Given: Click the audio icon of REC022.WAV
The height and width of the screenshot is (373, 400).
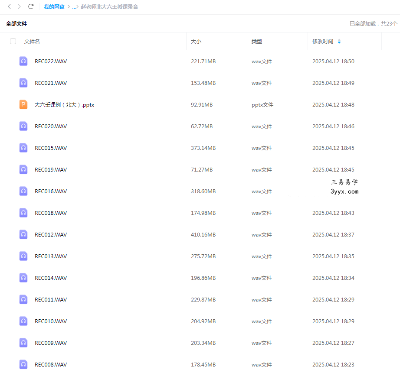Looking at the screenshot, I should [x=23, y=61].
